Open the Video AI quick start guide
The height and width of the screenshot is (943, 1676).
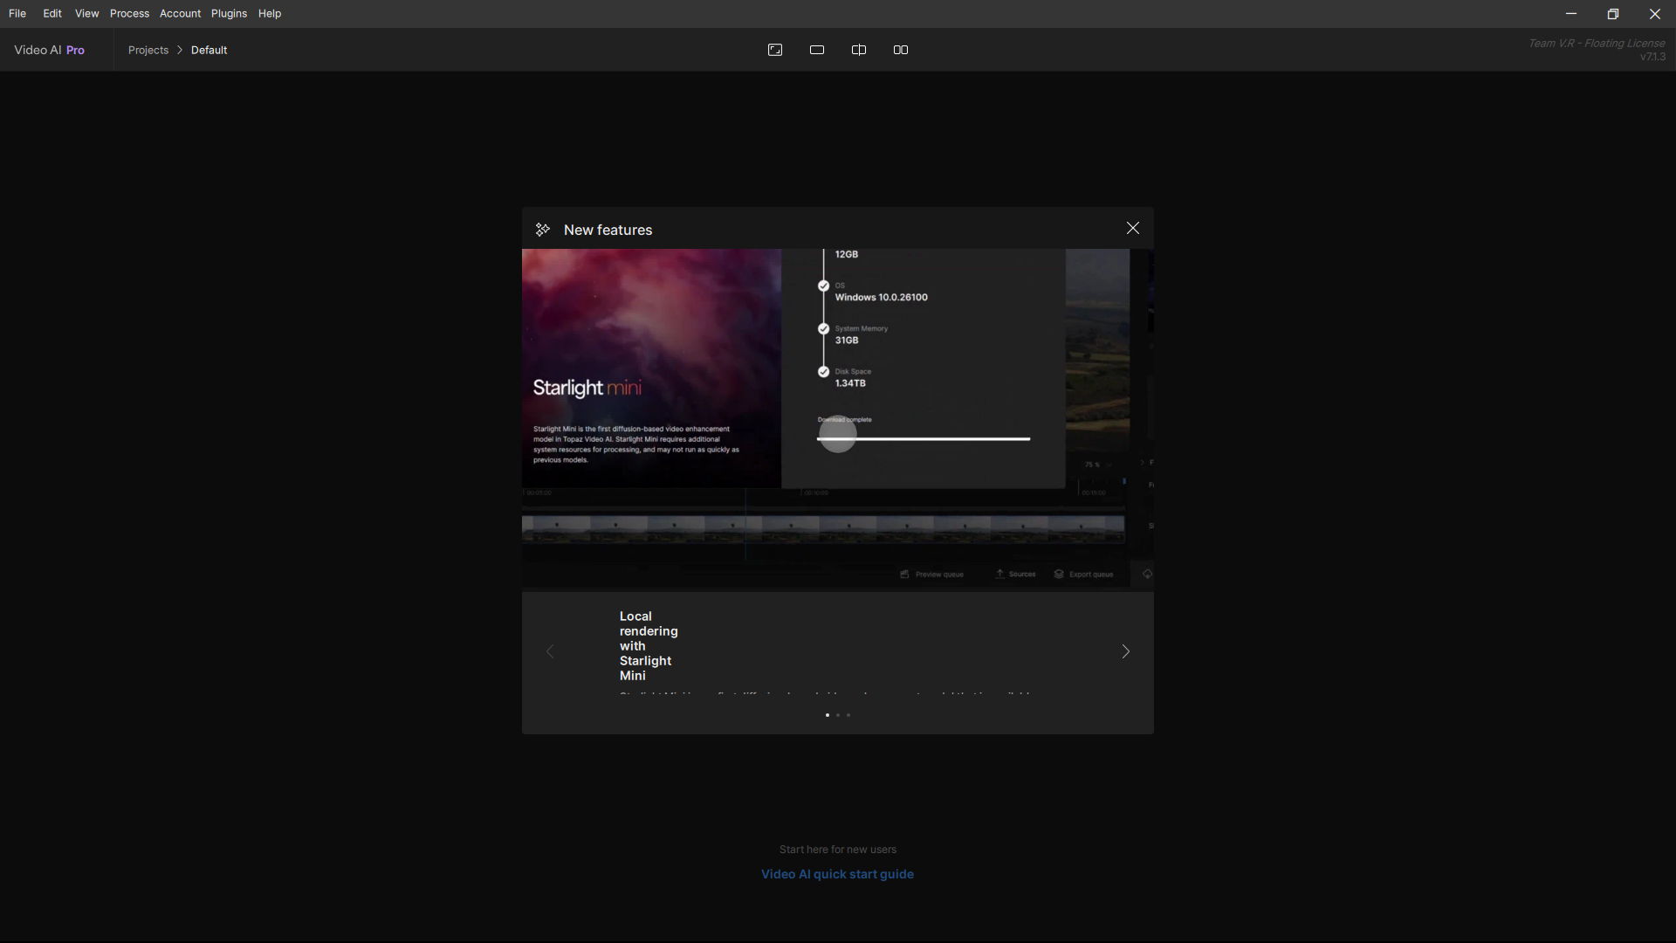pos(837,874)
